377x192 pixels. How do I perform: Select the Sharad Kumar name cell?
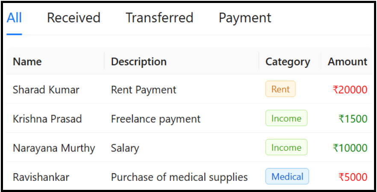click(x=46, y=90)
